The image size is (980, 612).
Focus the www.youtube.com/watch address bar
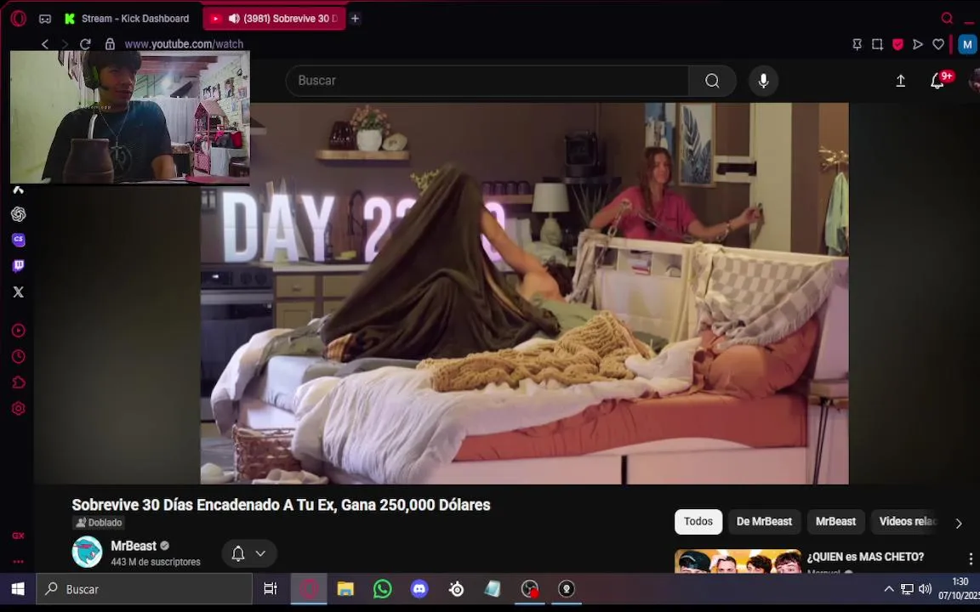[x=184, y=43]
